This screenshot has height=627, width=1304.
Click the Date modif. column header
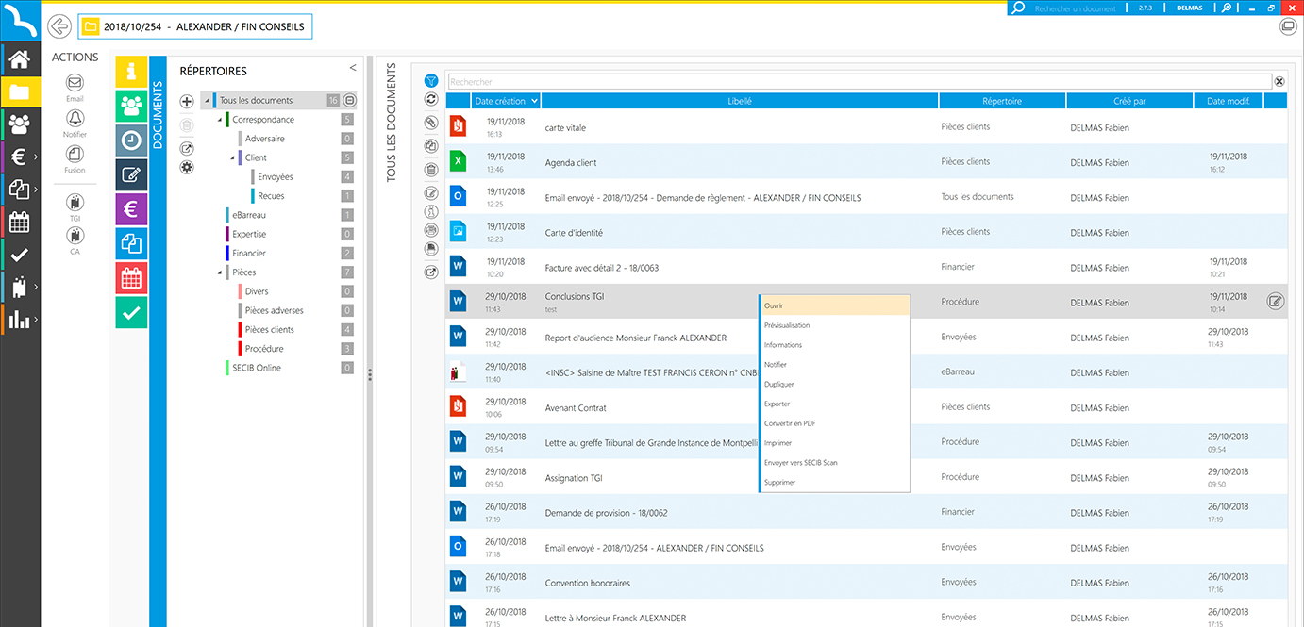[x=1229, y=101]
